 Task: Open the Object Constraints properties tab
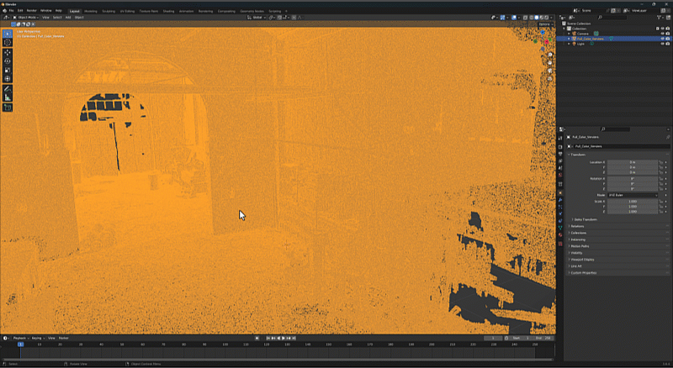(x=560, y=220)
